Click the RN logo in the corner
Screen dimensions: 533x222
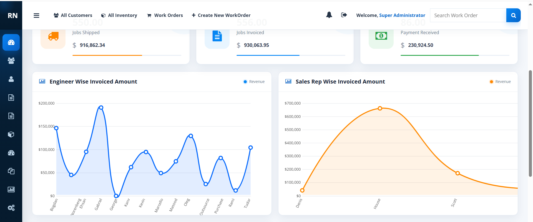tap(12, 16)
